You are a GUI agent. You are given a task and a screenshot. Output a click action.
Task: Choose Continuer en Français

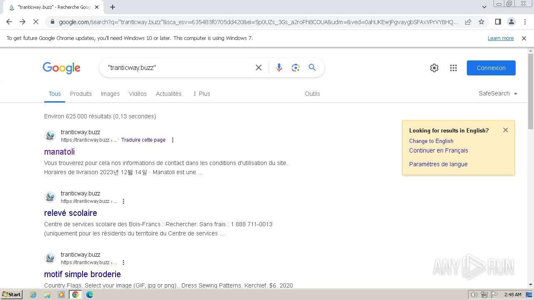[438, 150]
